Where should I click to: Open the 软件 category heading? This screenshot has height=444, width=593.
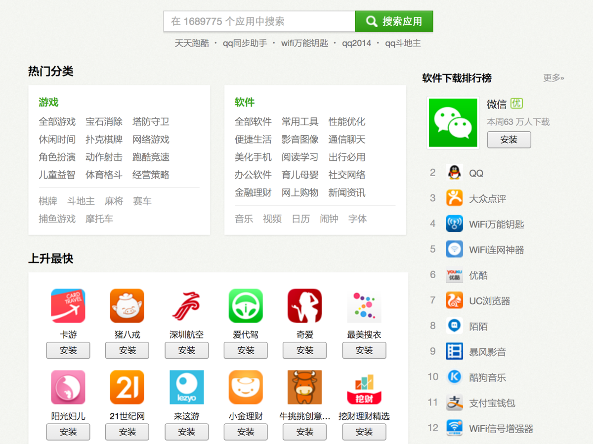[245, 102]
